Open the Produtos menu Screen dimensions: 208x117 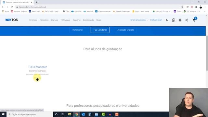click(x=44, y=20)
